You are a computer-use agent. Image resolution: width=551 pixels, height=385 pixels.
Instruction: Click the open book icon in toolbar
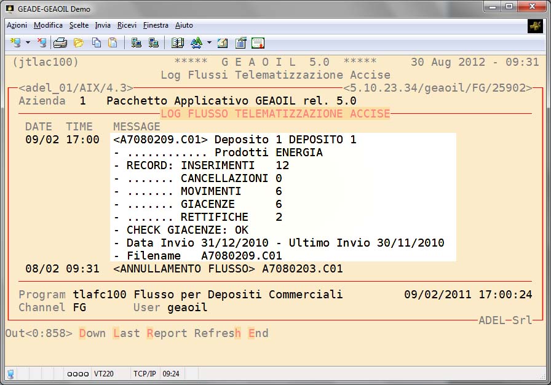click(x=178, y=42)
